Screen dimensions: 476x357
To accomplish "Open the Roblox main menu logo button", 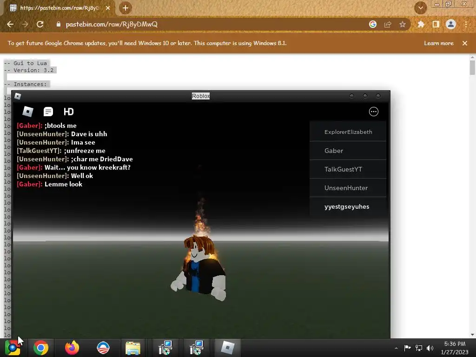I will pyautogui.click(x=28, y=112).
